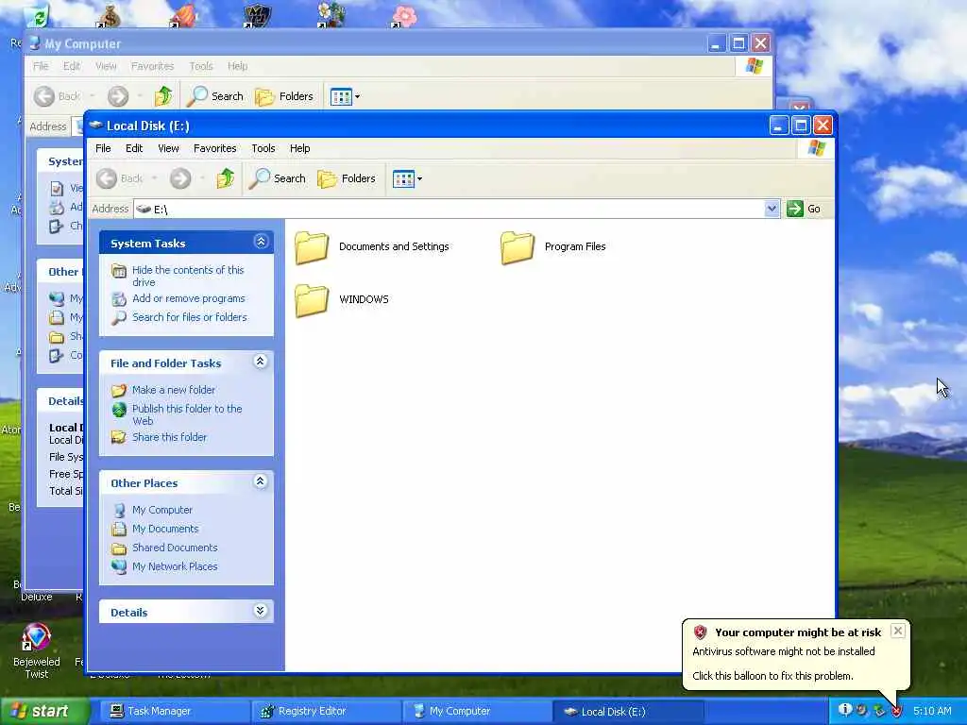Click Make a new folder link
The height and width of the screenshot is (725, 967).
174,390
